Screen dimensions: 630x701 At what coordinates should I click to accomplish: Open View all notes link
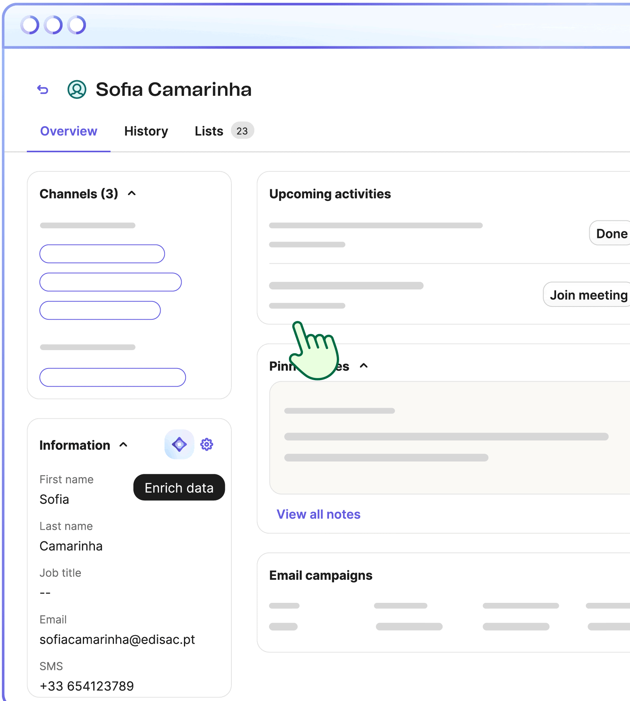point(318,514)
